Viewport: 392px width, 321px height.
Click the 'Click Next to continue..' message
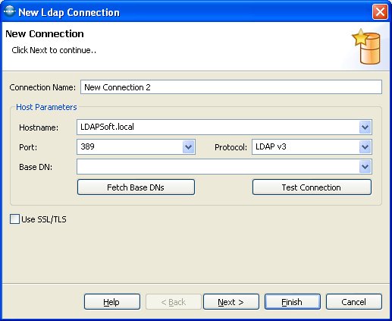54,50
